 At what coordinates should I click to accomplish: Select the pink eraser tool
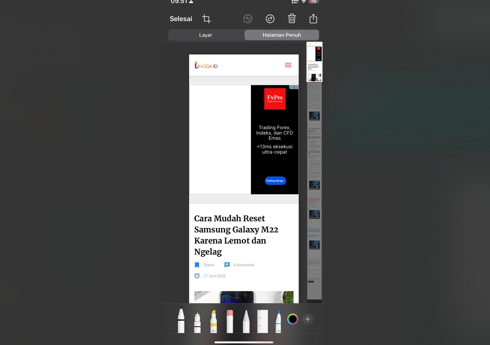230,321
